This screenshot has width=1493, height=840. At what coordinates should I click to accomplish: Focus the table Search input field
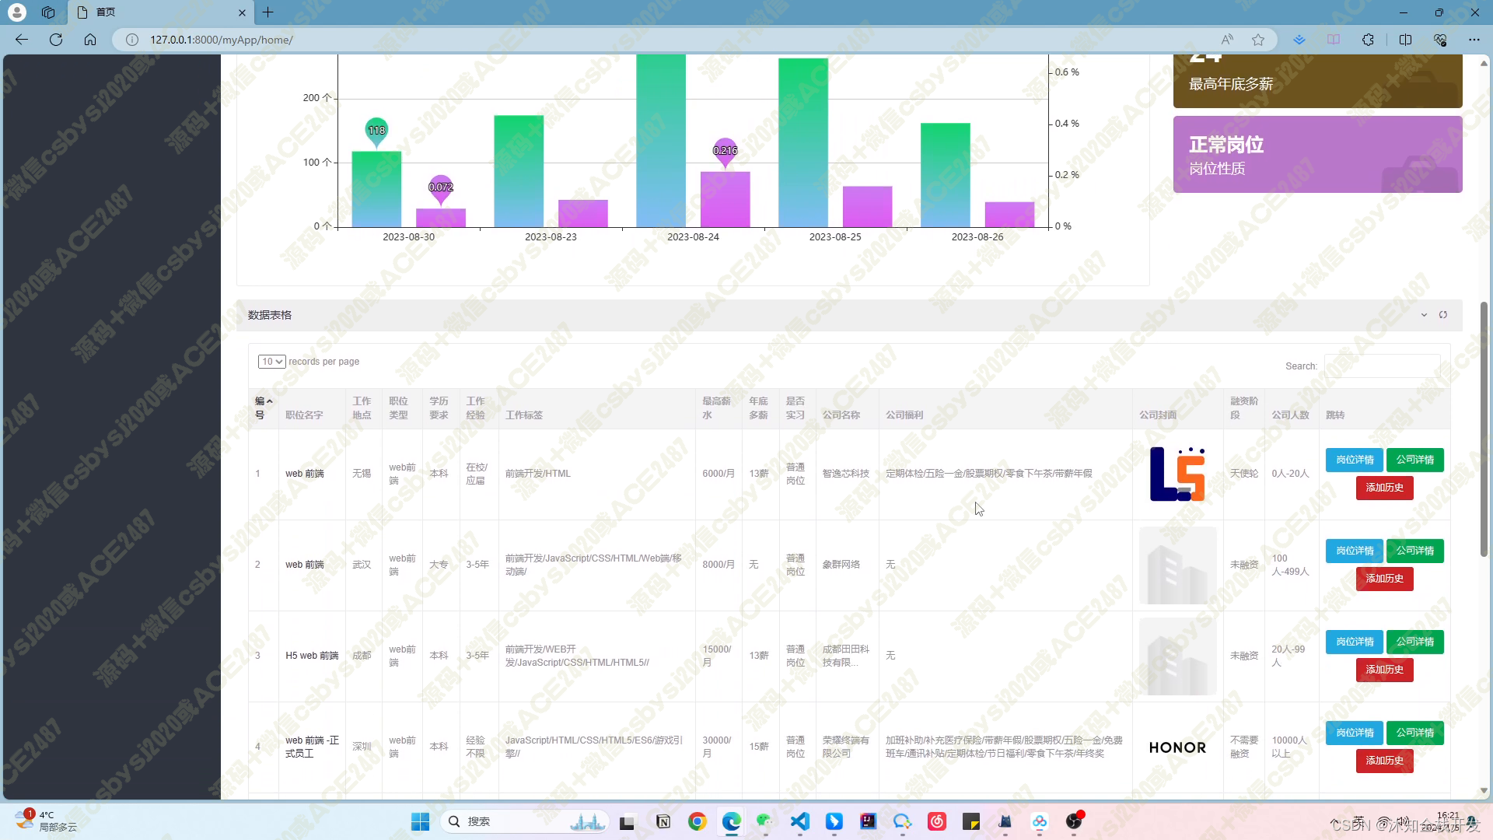(1382, 366)
